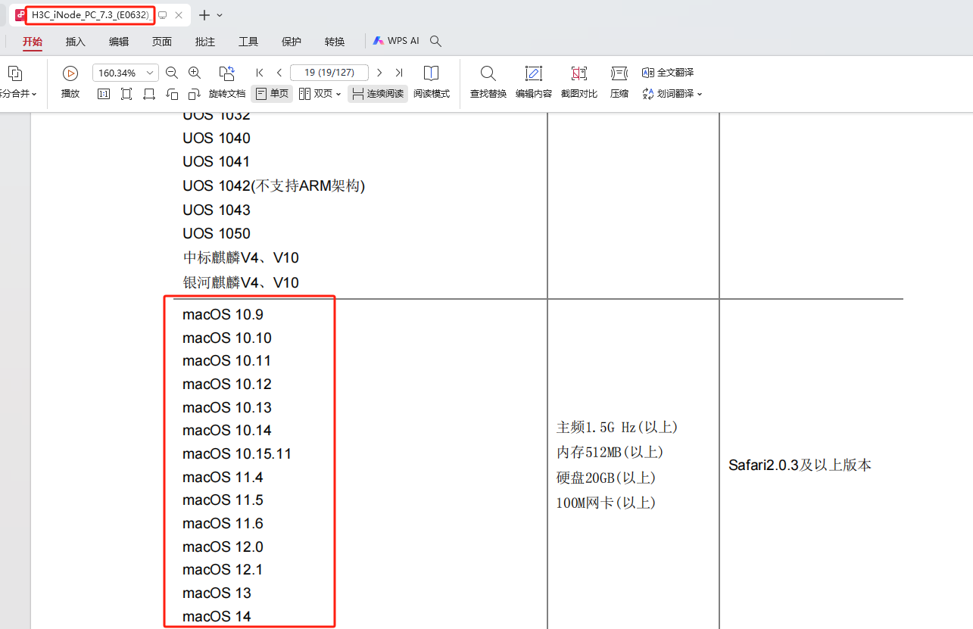Jump to the last page
Screen dimensions: 973x629
point(399,73)
